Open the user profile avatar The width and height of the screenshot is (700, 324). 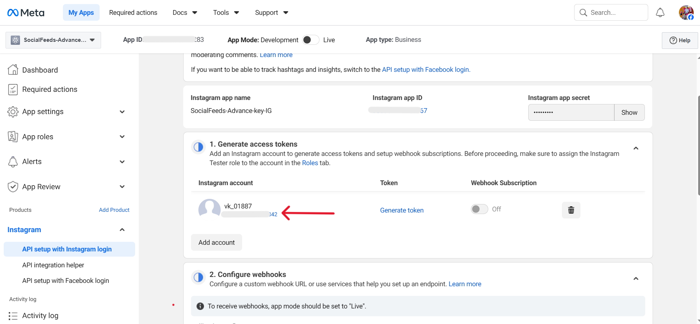coord(686,13)
